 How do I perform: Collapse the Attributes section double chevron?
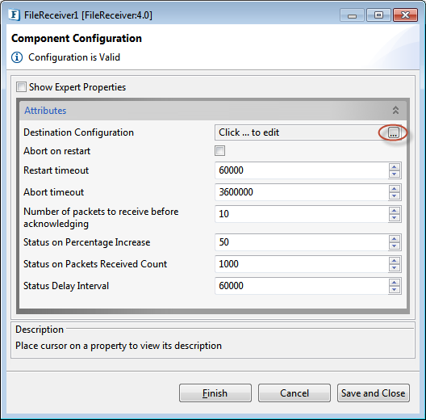click(x=395, y=110)
